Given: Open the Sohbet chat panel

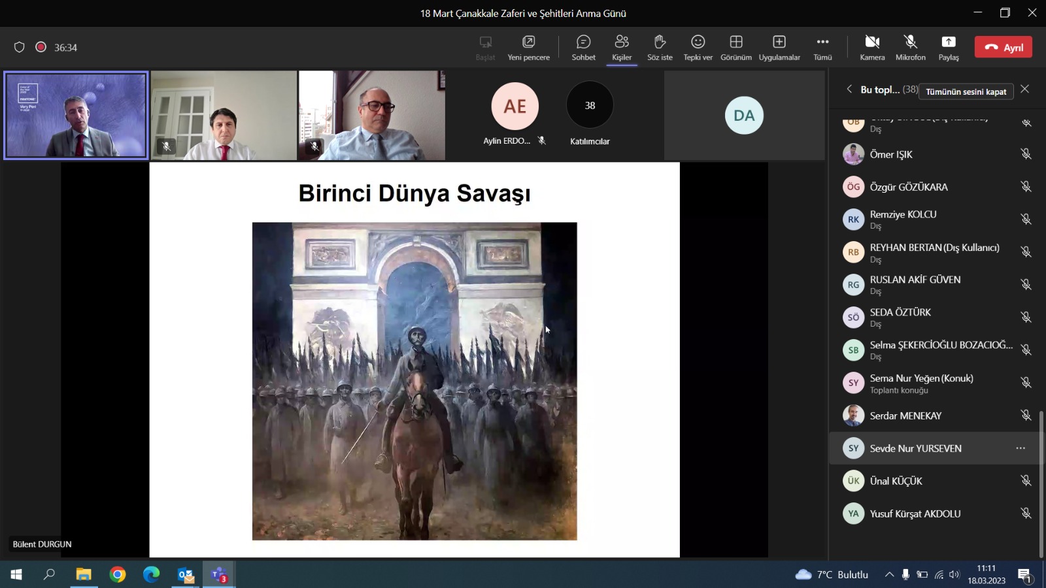Looking at the screenshot, I should coord(583,48).
